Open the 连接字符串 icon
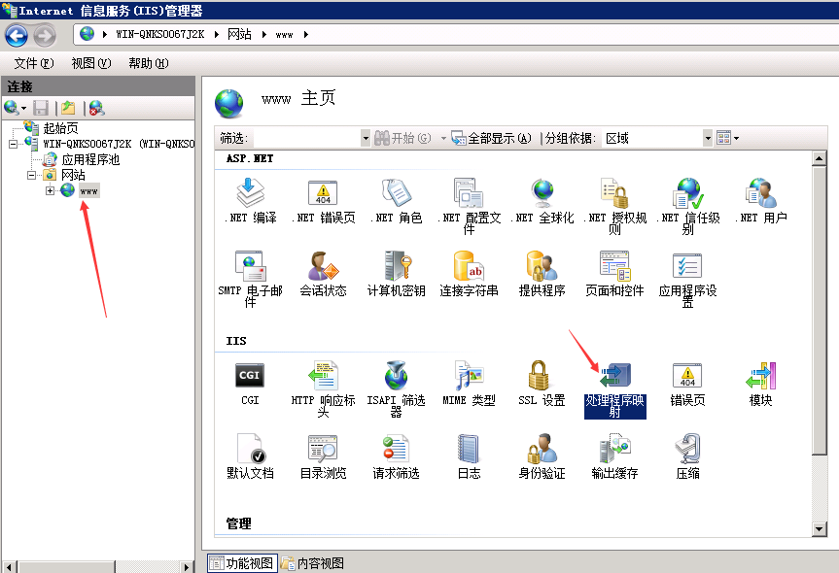The width and height of the screenshot is (839, 573). pyautogui.click(x=469, y=267)
